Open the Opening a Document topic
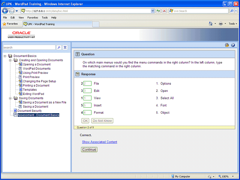The image size is (240, 180). click(37, 64)
